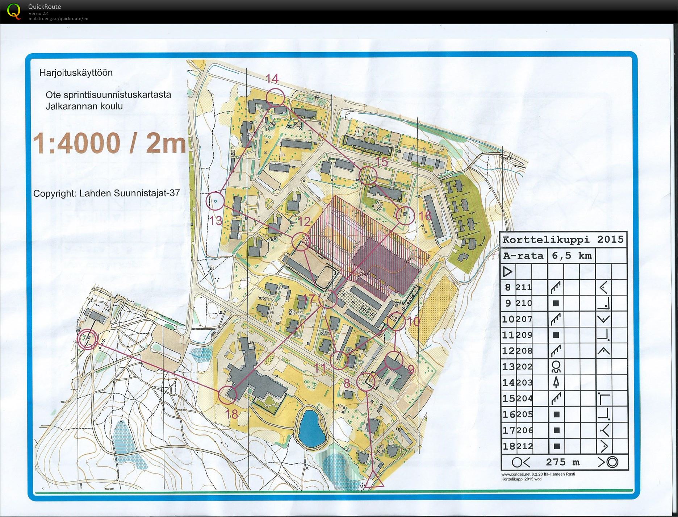Click control code 210 in row 9

coord(524,303)
